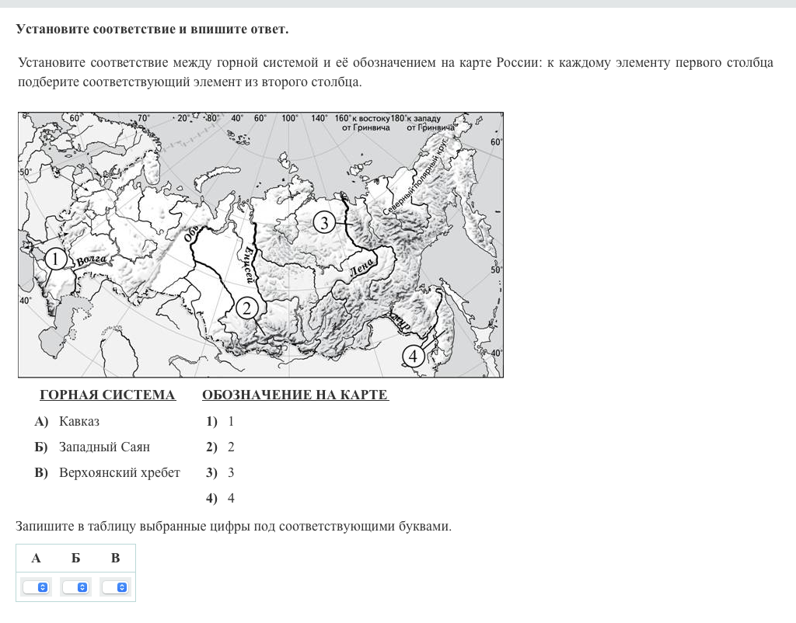The image size is (796, 623).
Task: Open the dropdown under column Б
Action: (x=75, y=587)
